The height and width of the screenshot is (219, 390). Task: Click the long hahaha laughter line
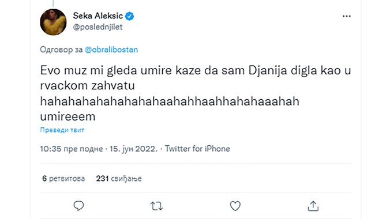pos(170,101)
